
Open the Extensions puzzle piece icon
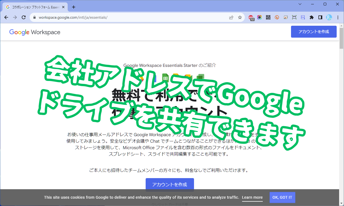pos(312,17)
